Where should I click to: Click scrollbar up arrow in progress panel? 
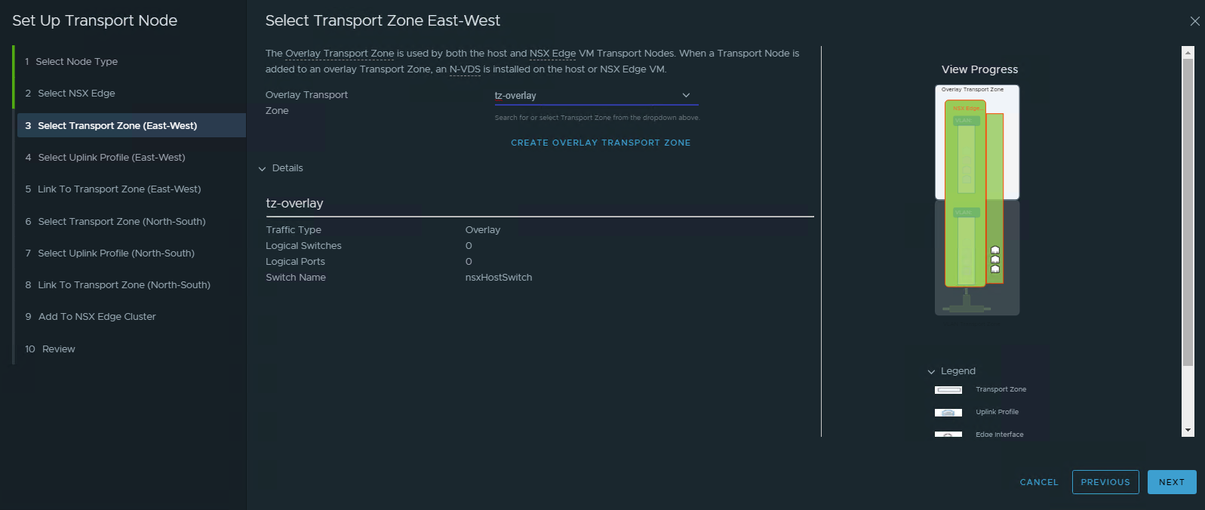[1188, 52]
